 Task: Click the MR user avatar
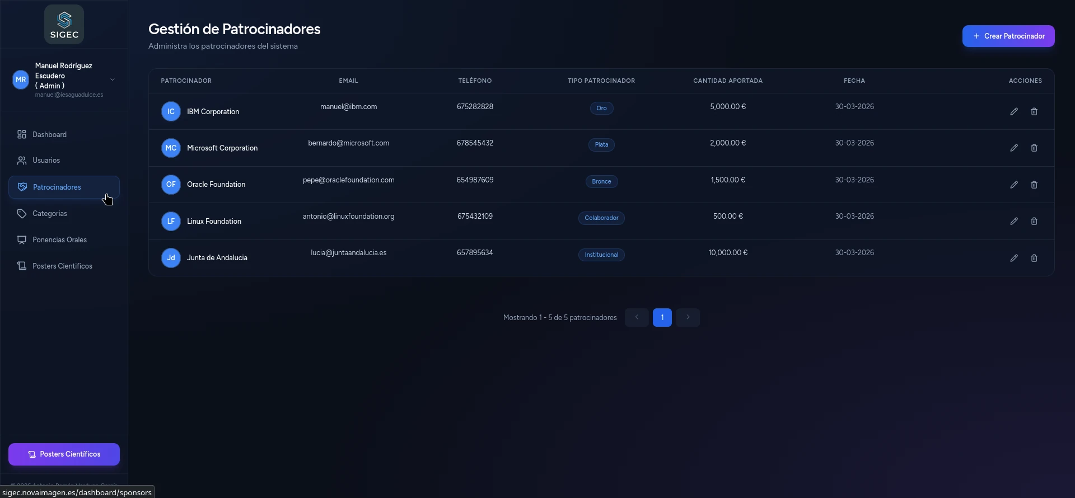(x=21, y=79)
